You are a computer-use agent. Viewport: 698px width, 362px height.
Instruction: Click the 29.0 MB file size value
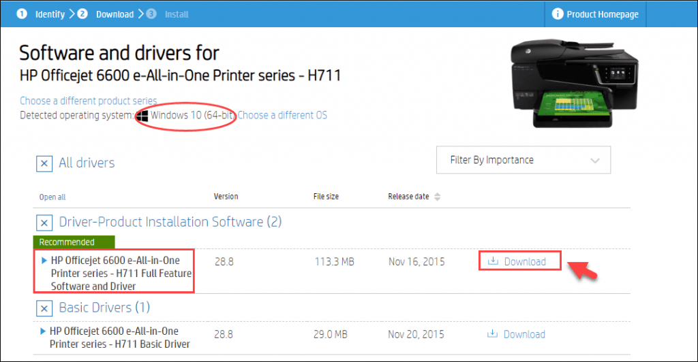tap(331, 334)
